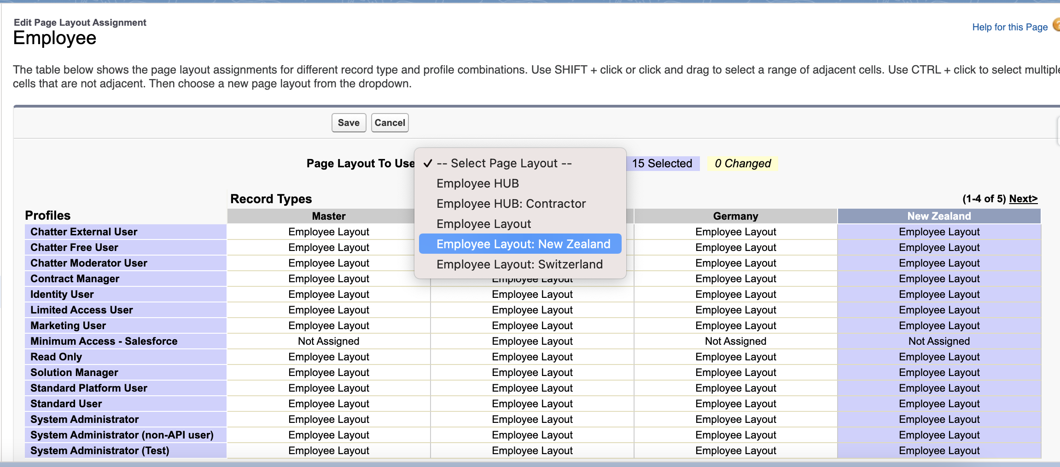The height and width of the screenshot is (467, 1060).
Task: Select Master cell for Minimum Access - Salesforce
Action: tap(328, 341)
